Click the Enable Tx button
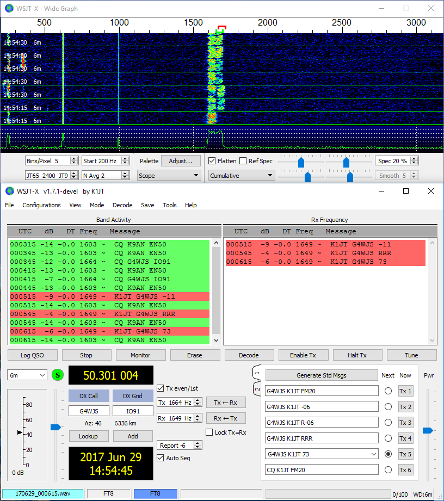 [x=303, y=355]
